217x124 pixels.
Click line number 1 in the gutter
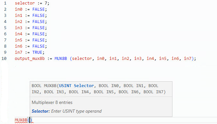point(5,3)
